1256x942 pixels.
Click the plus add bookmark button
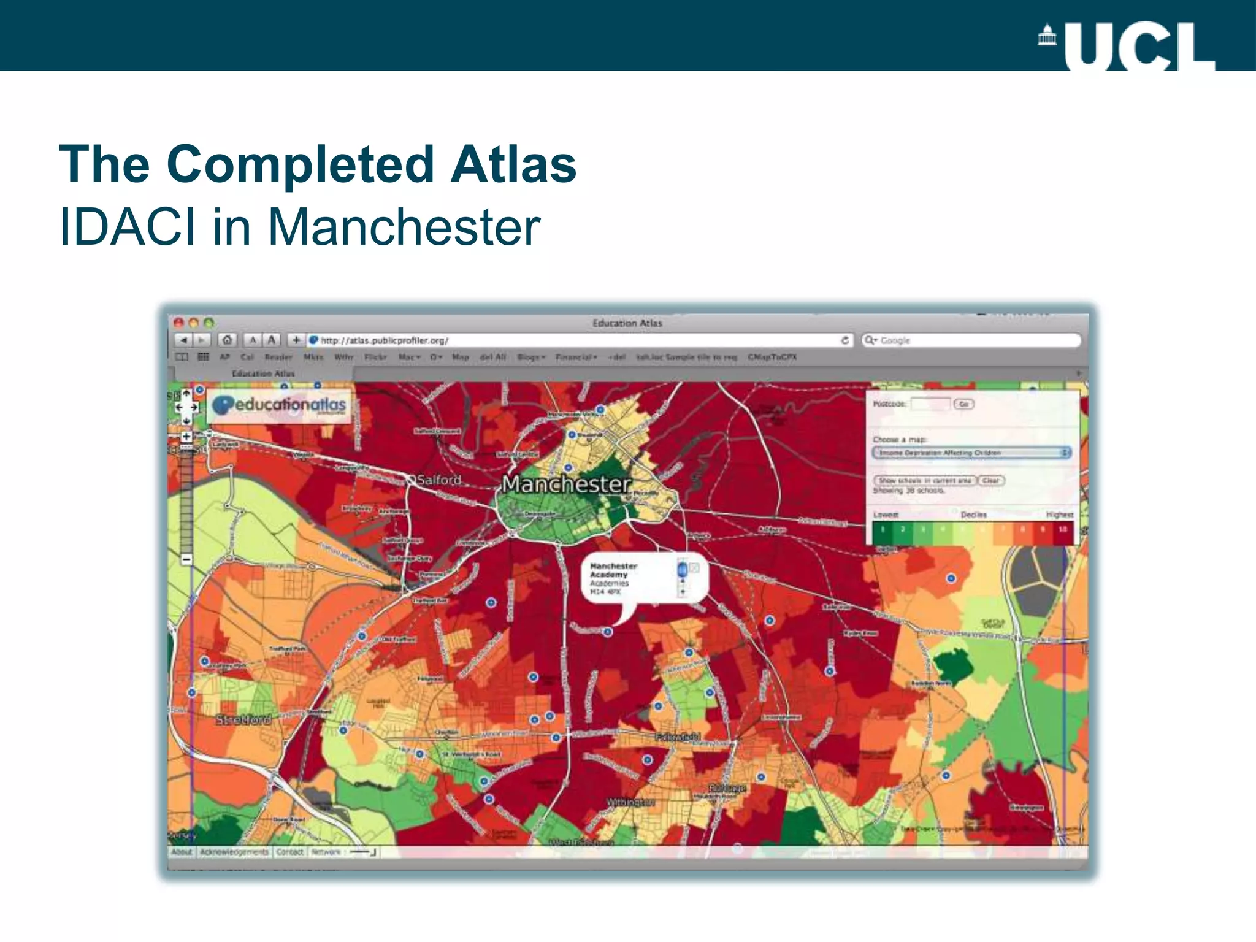(296, 340)
